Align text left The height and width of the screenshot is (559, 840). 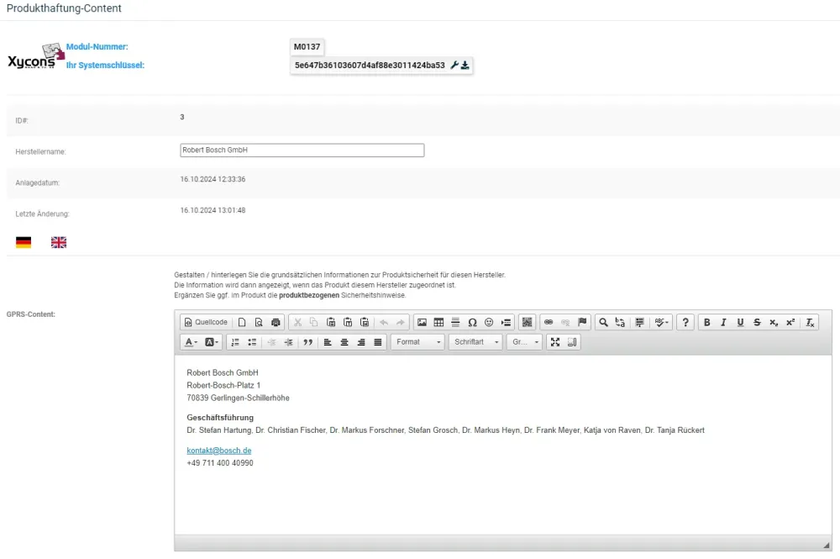point(328,342)
